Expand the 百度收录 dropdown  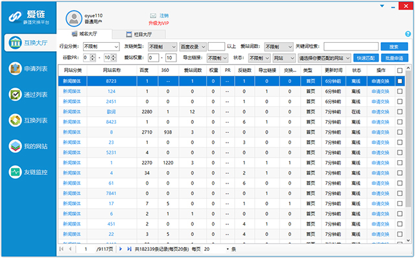click(x=193, y=47)
